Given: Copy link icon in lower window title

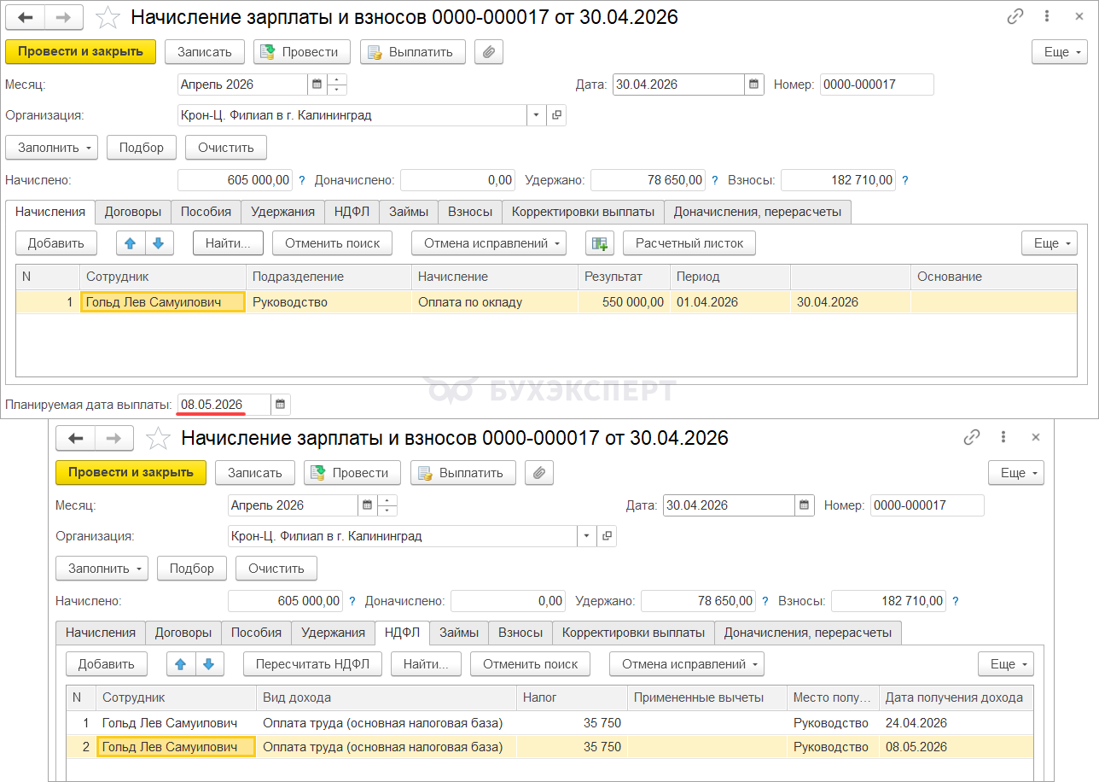Looking at the screenshot, I should pos(971,437).
